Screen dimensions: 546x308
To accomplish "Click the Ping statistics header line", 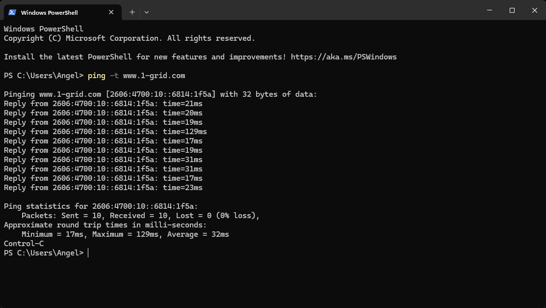I will point(101,206).
